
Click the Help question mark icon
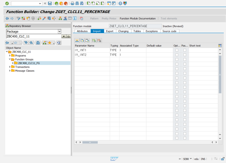coord(120,3)
